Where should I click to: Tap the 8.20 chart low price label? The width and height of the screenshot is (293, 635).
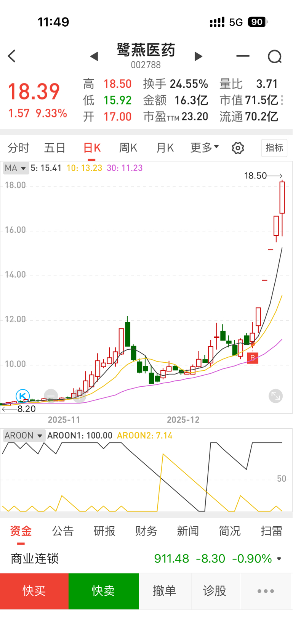(x=27, y=409)
